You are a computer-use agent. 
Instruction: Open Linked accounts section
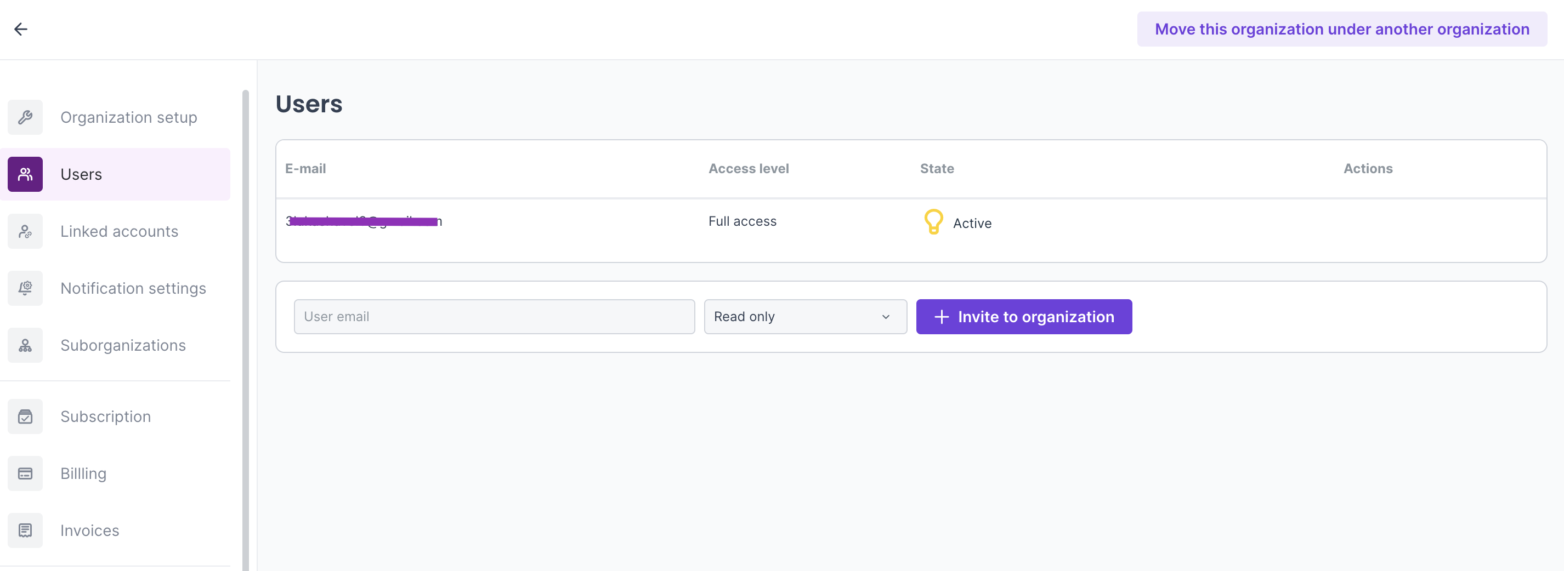point(119,231)
